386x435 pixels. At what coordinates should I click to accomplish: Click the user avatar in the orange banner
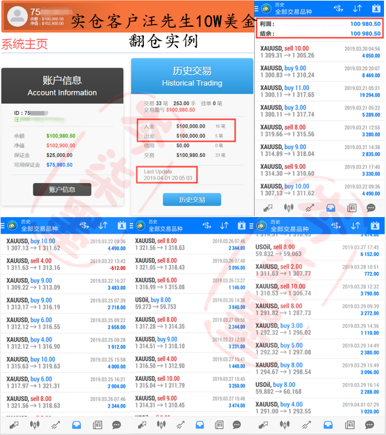point(17,16)
